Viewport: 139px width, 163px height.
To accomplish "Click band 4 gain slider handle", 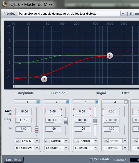I will 125,121.
